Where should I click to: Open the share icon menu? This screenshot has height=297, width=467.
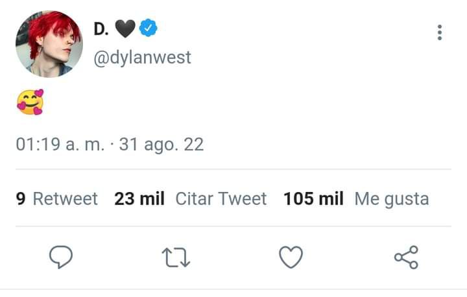click(x=406, y=257)
